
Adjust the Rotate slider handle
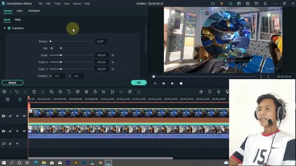50,41
